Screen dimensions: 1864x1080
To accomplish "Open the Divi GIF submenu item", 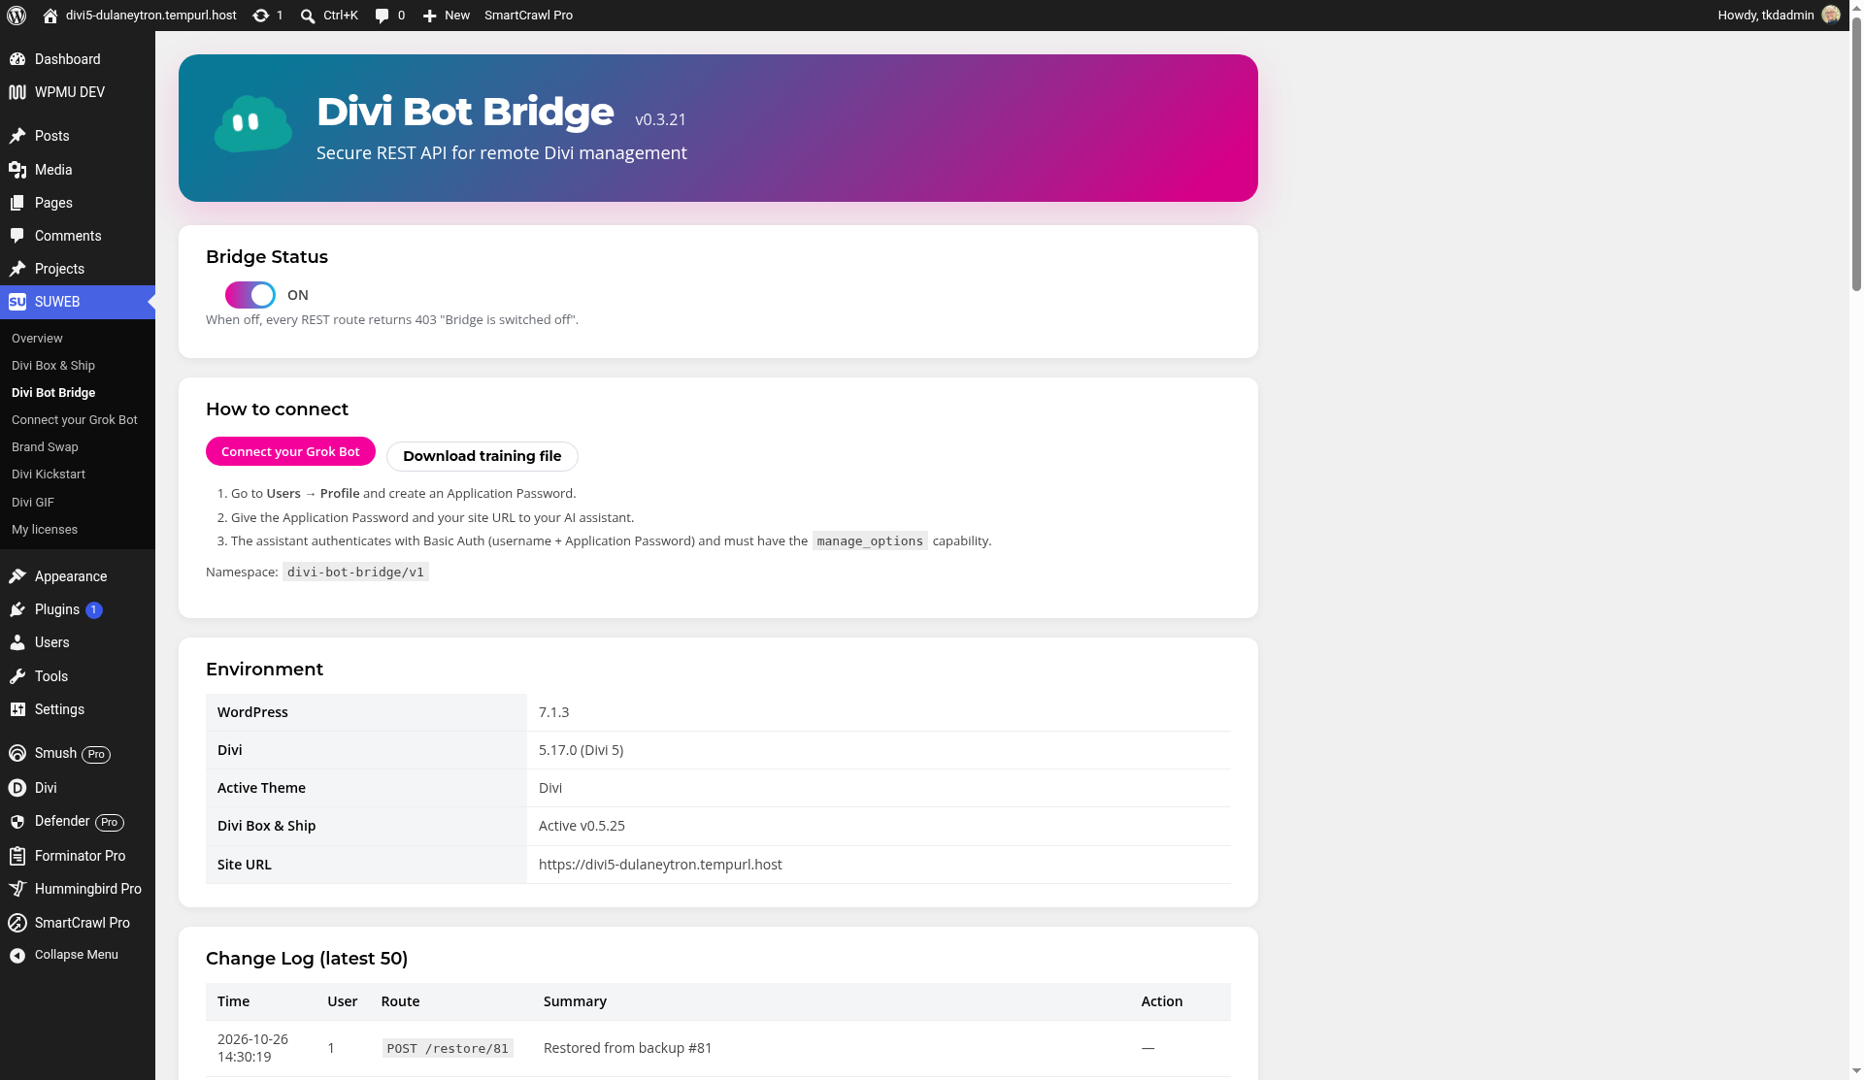I will (x=33, y=503).
